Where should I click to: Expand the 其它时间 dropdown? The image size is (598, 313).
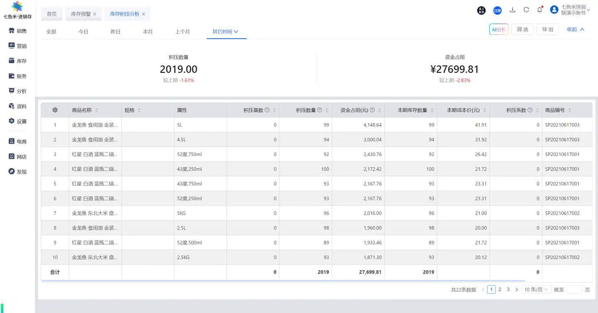[225, 32]
